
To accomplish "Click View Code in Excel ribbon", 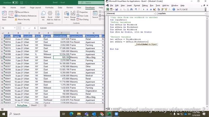I will 82,16.
